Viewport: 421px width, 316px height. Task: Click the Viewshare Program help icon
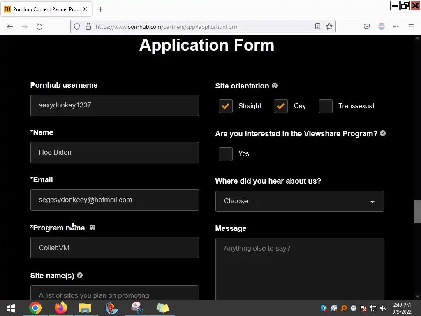(x=383, y=133)
